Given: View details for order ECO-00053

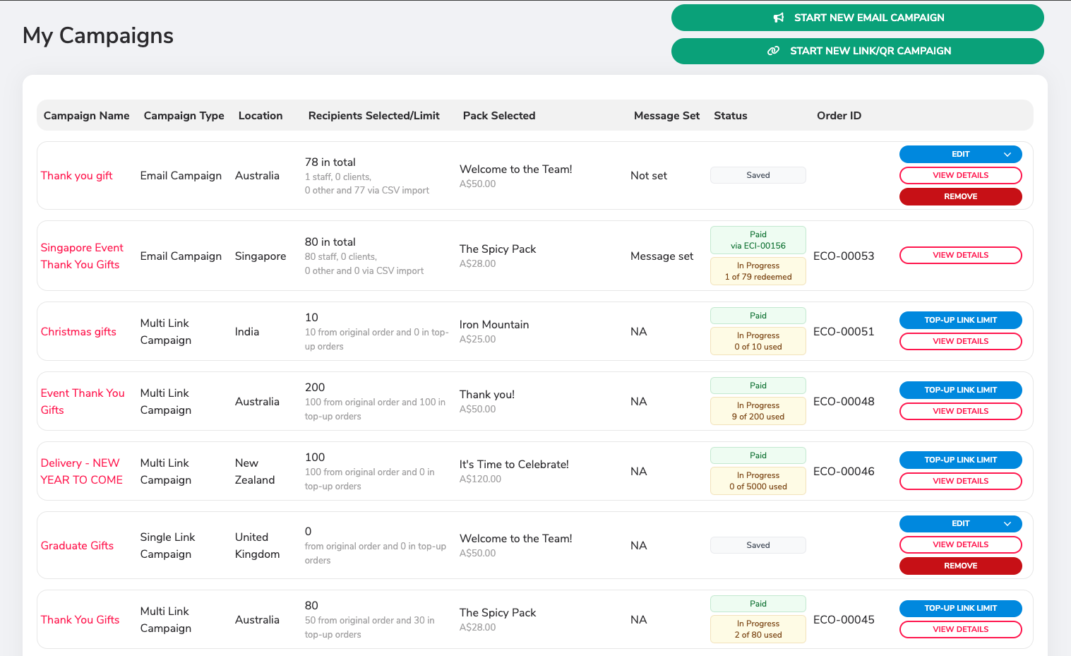Looking at the screenshot, I should [x=960, y=255].
